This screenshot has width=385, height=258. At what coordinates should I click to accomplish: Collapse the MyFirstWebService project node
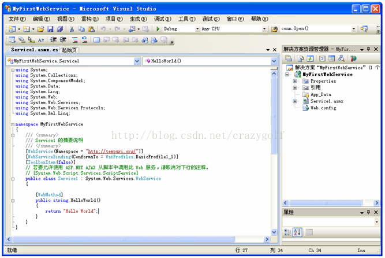coord(287,75)
